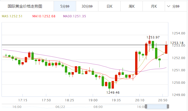Click the highlighted range window in timeline
This screenshot has width=188, height=111.
click(157, 106)
